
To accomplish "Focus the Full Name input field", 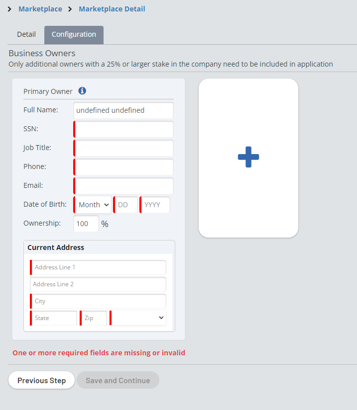I will tap(123, 110).
